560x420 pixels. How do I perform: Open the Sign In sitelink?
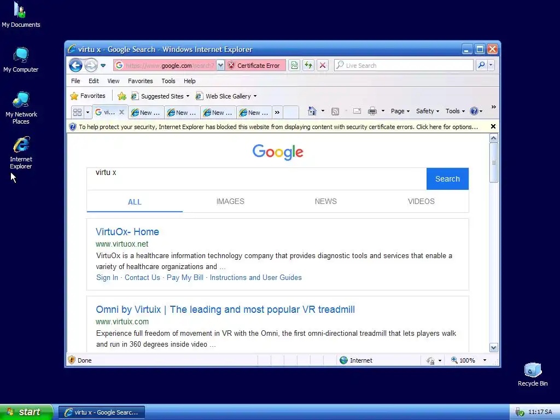(x=107, y=277)
